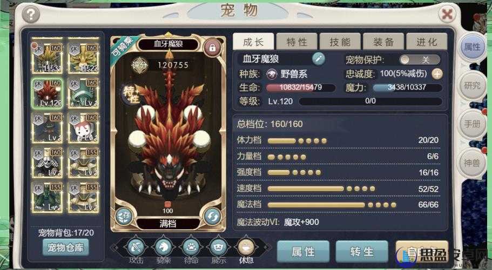
Task: Click the 宠物仓库 button
Action: [x=65, y=247]
